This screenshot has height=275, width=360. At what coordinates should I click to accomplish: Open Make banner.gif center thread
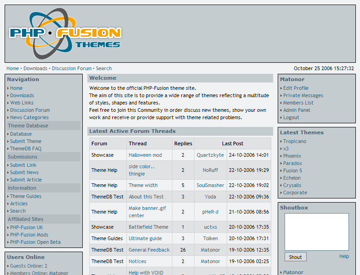pyautogui.click(x=147, y=212)
